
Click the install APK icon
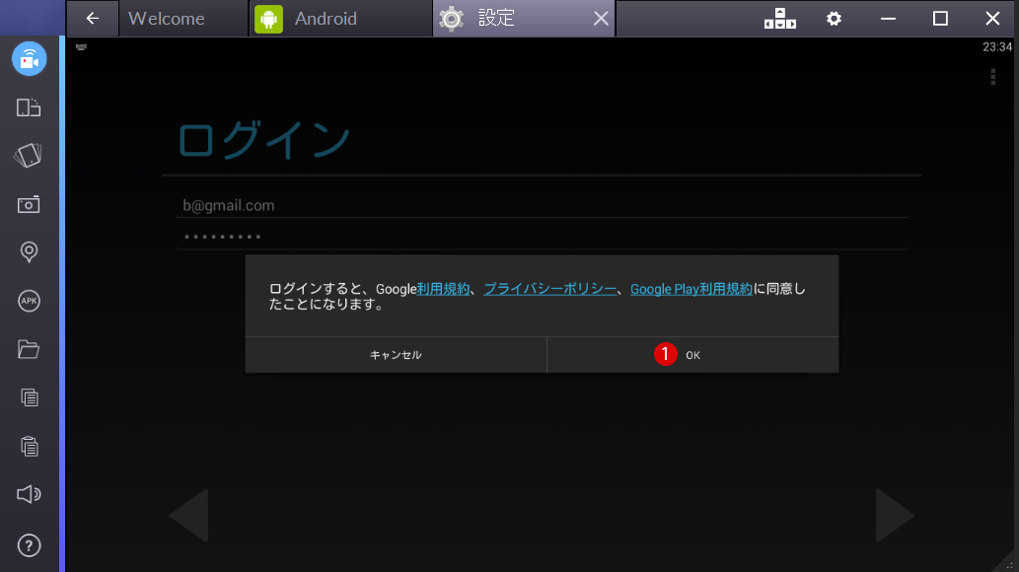(x=29, y=301)
